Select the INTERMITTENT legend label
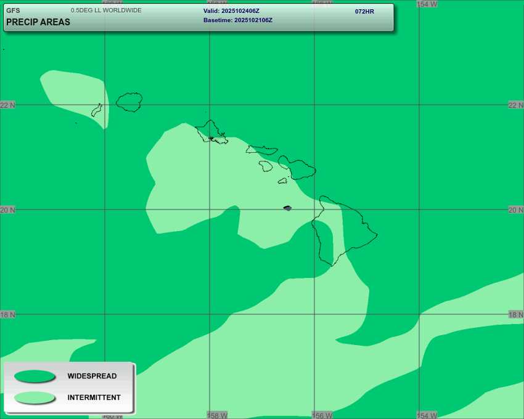 pyautogui.click(x=94, y=397)
